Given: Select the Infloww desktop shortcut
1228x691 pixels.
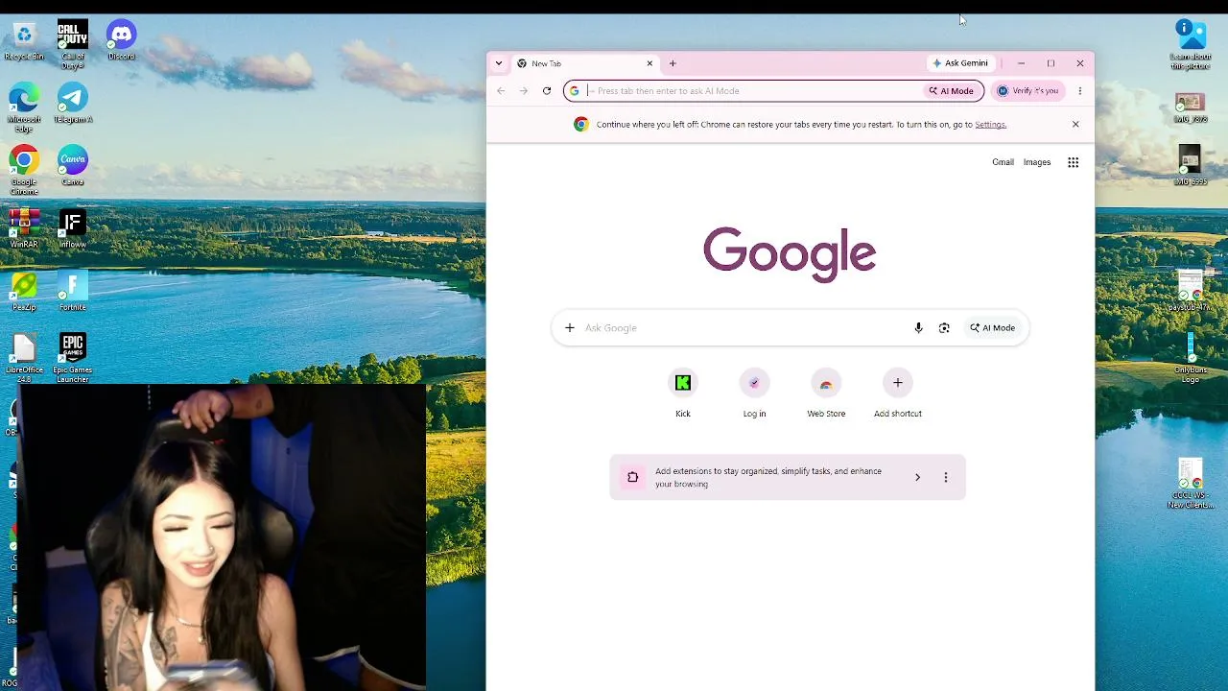Looking at the screenshot, I should click(x=73, y=228).
